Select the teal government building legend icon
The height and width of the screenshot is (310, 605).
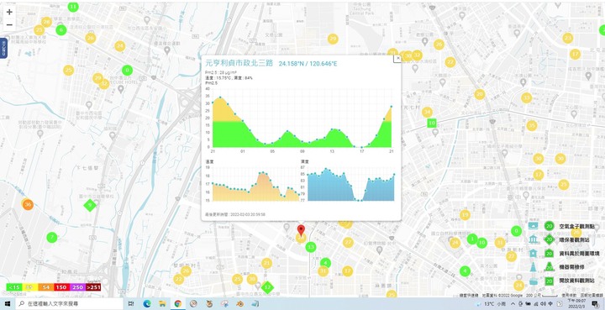[x=534, y=239]
